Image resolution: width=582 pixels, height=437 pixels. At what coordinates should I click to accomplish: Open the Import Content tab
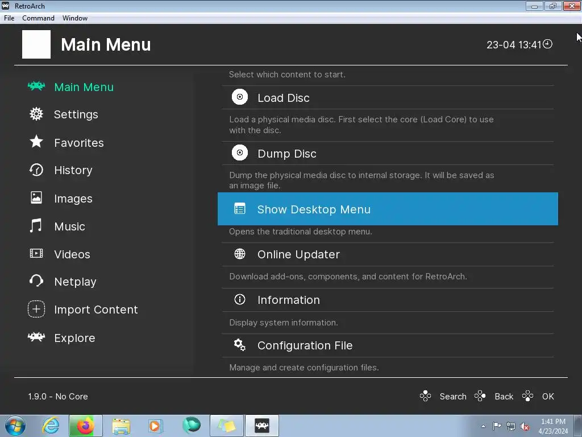click(96, 310)
